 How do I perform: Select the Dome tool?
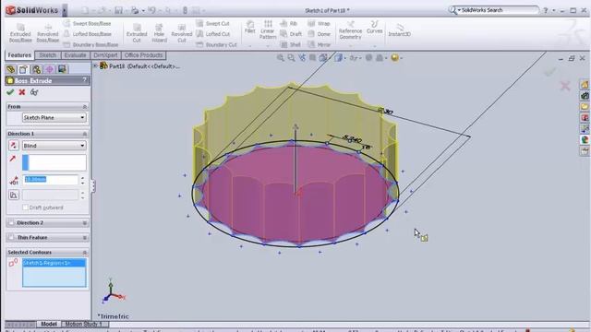click(319, 34)
